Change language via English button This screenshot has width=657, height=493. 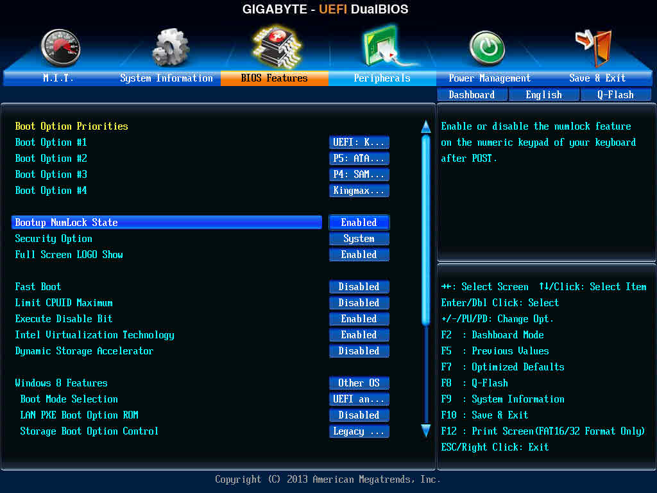pyautogui.click(x=544, y=95)
